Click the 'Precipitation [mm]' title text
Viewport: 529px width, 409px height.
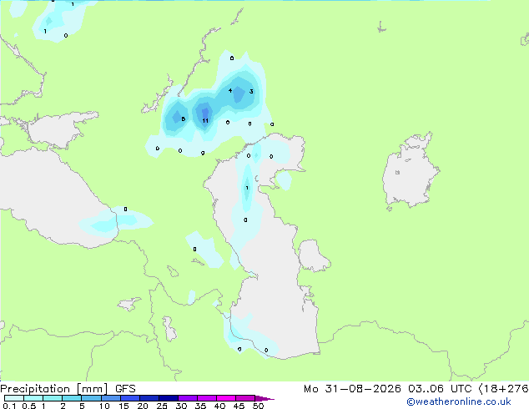coord(54,389)
